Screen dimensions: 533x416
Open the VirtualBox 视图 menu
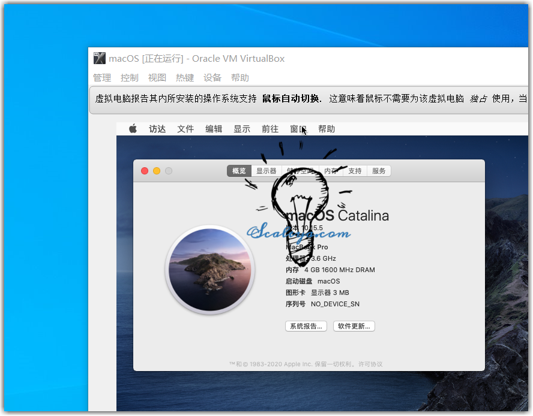[157, 78]
